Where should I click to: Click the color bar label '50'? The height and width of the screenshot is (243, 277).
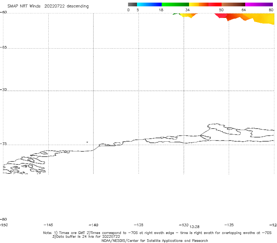click(221, 10)
